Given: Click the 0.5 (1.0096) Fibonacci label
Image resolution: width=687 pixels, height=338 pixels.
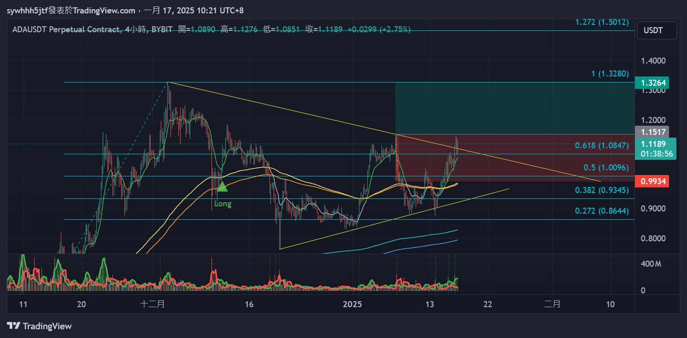Looking at the screenshot, I should 606,168.
